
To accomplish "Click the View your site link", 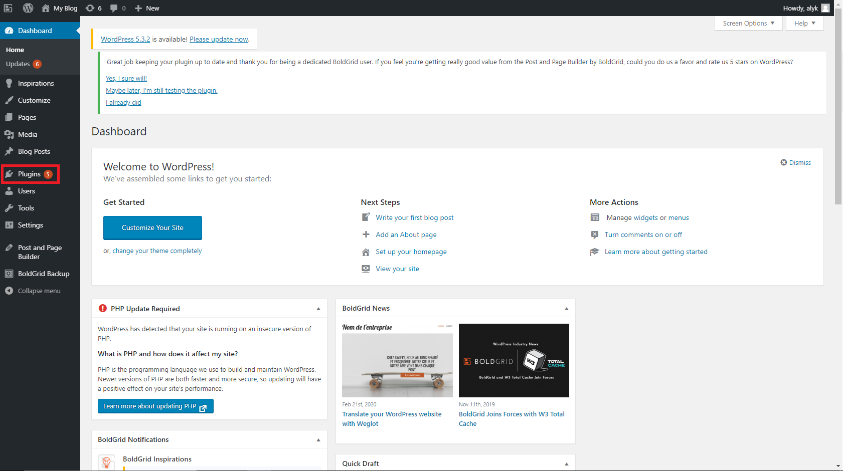I will coord(398,269).
